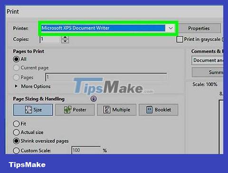Screen dimensions: 228x173
Task: Choose the Poster sizing button
Action: [x=75, y=109]
